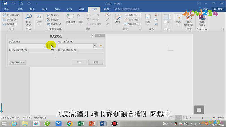Click the 登录 sign-in link

206,9
